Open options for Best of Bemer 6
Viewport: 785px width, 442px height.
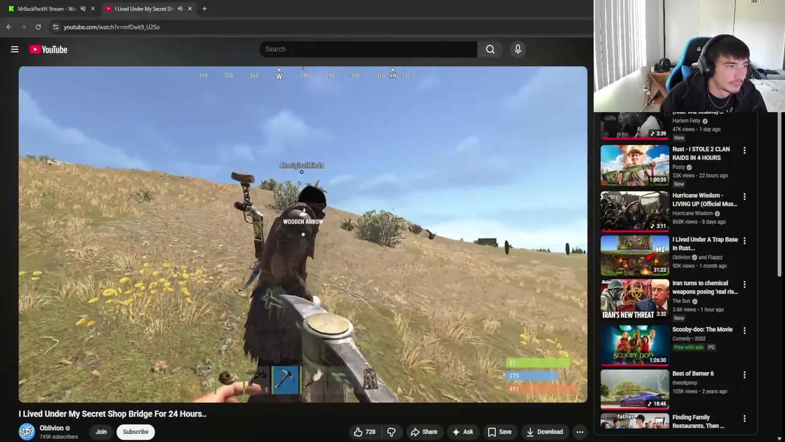(x=745, y=374)
